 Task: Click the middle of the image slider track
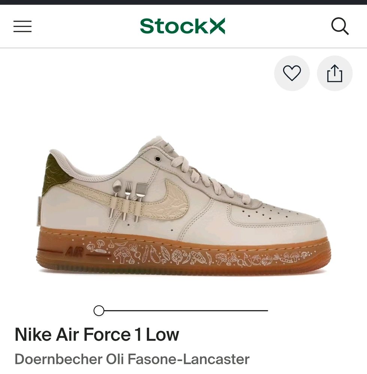pyautogui.click(x=183, y=310)
